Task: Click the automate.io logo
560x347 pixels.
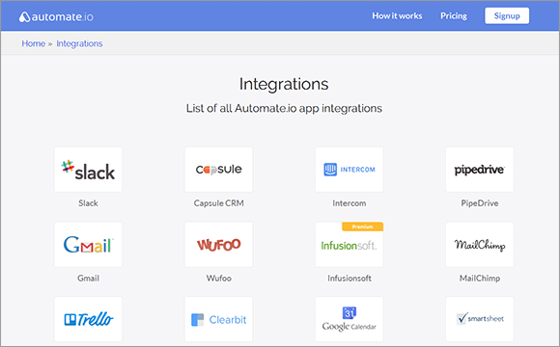Action: pyautogui.click(x=56, y=16)
